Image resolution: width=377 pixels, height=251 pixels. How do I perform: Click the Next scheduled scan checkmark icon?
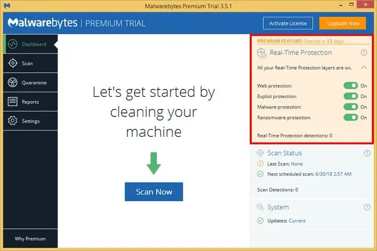pyautogui.click(x=260, y=174)
